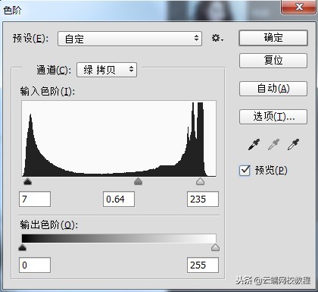Screen dimensions: 318x292
Task: Click the 自动(A) auto button
Action: [273, 89]
